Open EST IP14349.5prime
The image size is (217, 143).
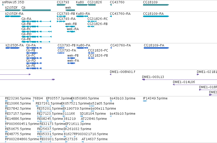click(x=145, y=101)
